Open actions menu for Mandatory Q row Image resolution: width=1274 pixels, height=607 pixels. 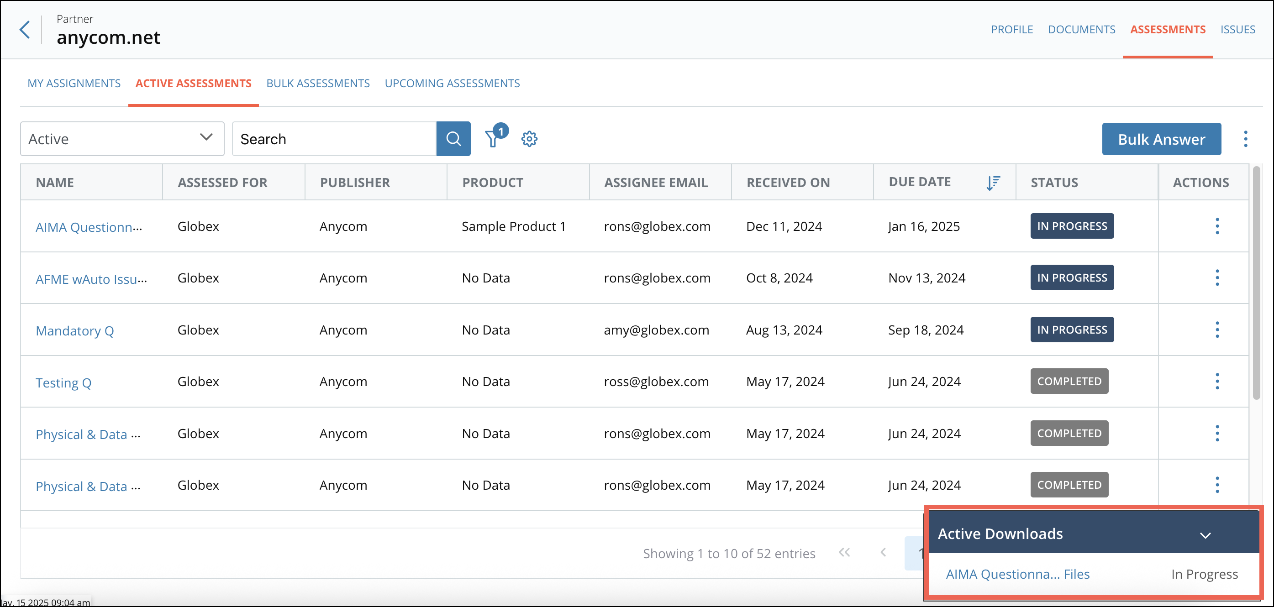[1217, 329]
